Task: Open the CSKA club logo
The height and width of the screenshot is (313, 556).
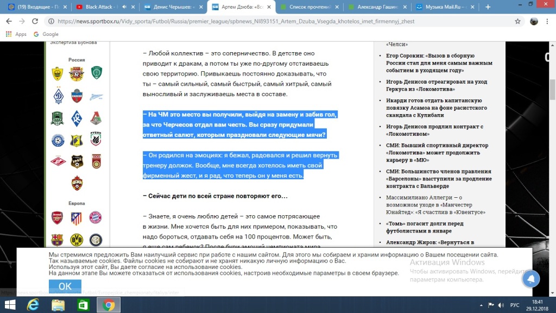Action: tap(77, 183)
